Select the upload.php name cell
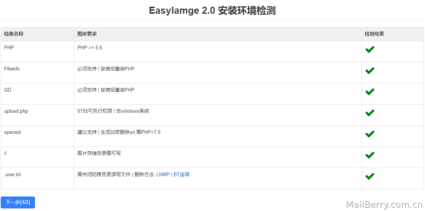 tap(37, 115)
